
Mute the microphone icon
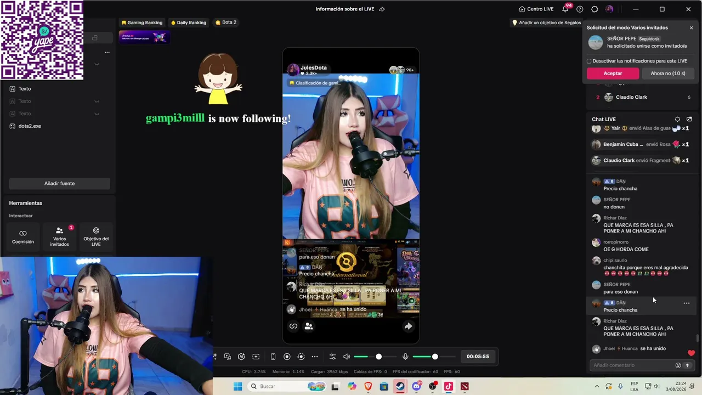405,357
